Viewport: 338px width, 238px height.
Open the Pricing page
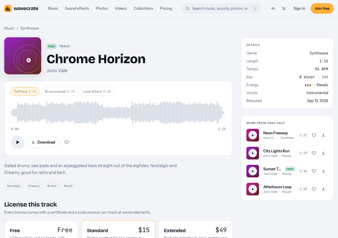click(166, 8)
